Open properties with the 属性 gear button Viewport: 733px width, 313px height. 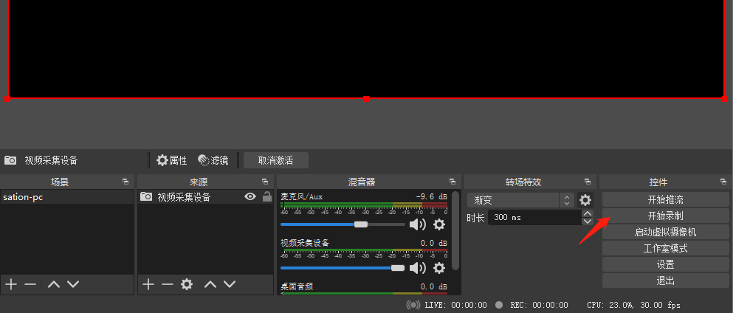click(x=171, y=160)
